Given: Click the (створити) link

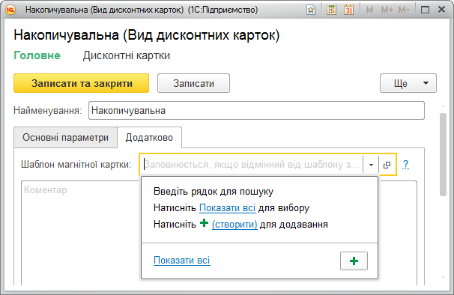Looking at the screenshot, I should (234, 225).
